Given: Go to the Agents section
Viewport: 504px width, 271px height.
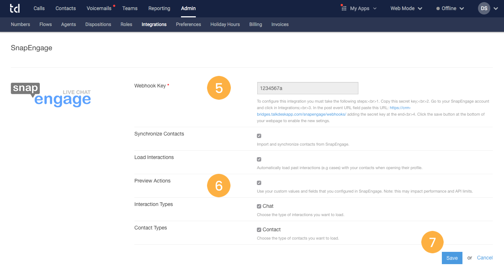Looking at the screenshot, I should point(69,25).
